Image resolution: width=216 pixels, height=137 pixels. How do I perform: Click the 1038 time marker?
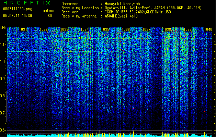(167, 29)
